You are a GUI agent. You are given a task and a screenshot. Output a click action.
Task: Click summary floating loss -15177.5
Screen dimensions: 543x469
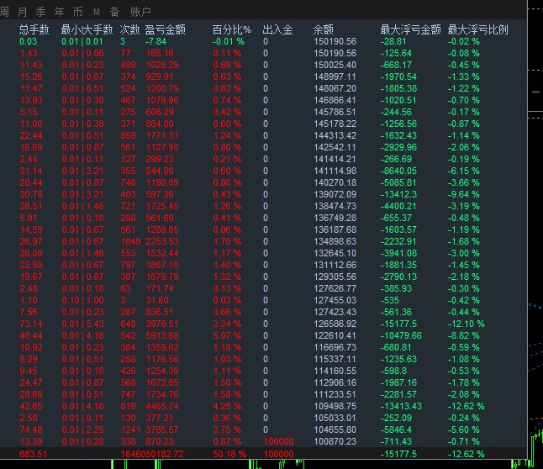click(x=398, y=455)
